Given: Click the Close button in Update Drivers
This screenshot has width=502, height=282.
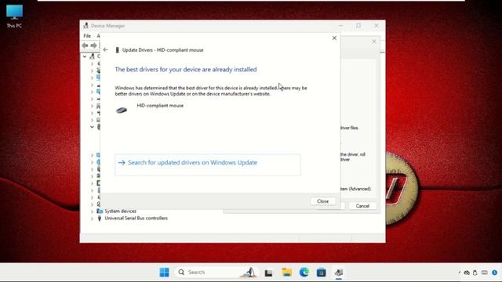Looking at the screenshot, I should click(322, 201).
